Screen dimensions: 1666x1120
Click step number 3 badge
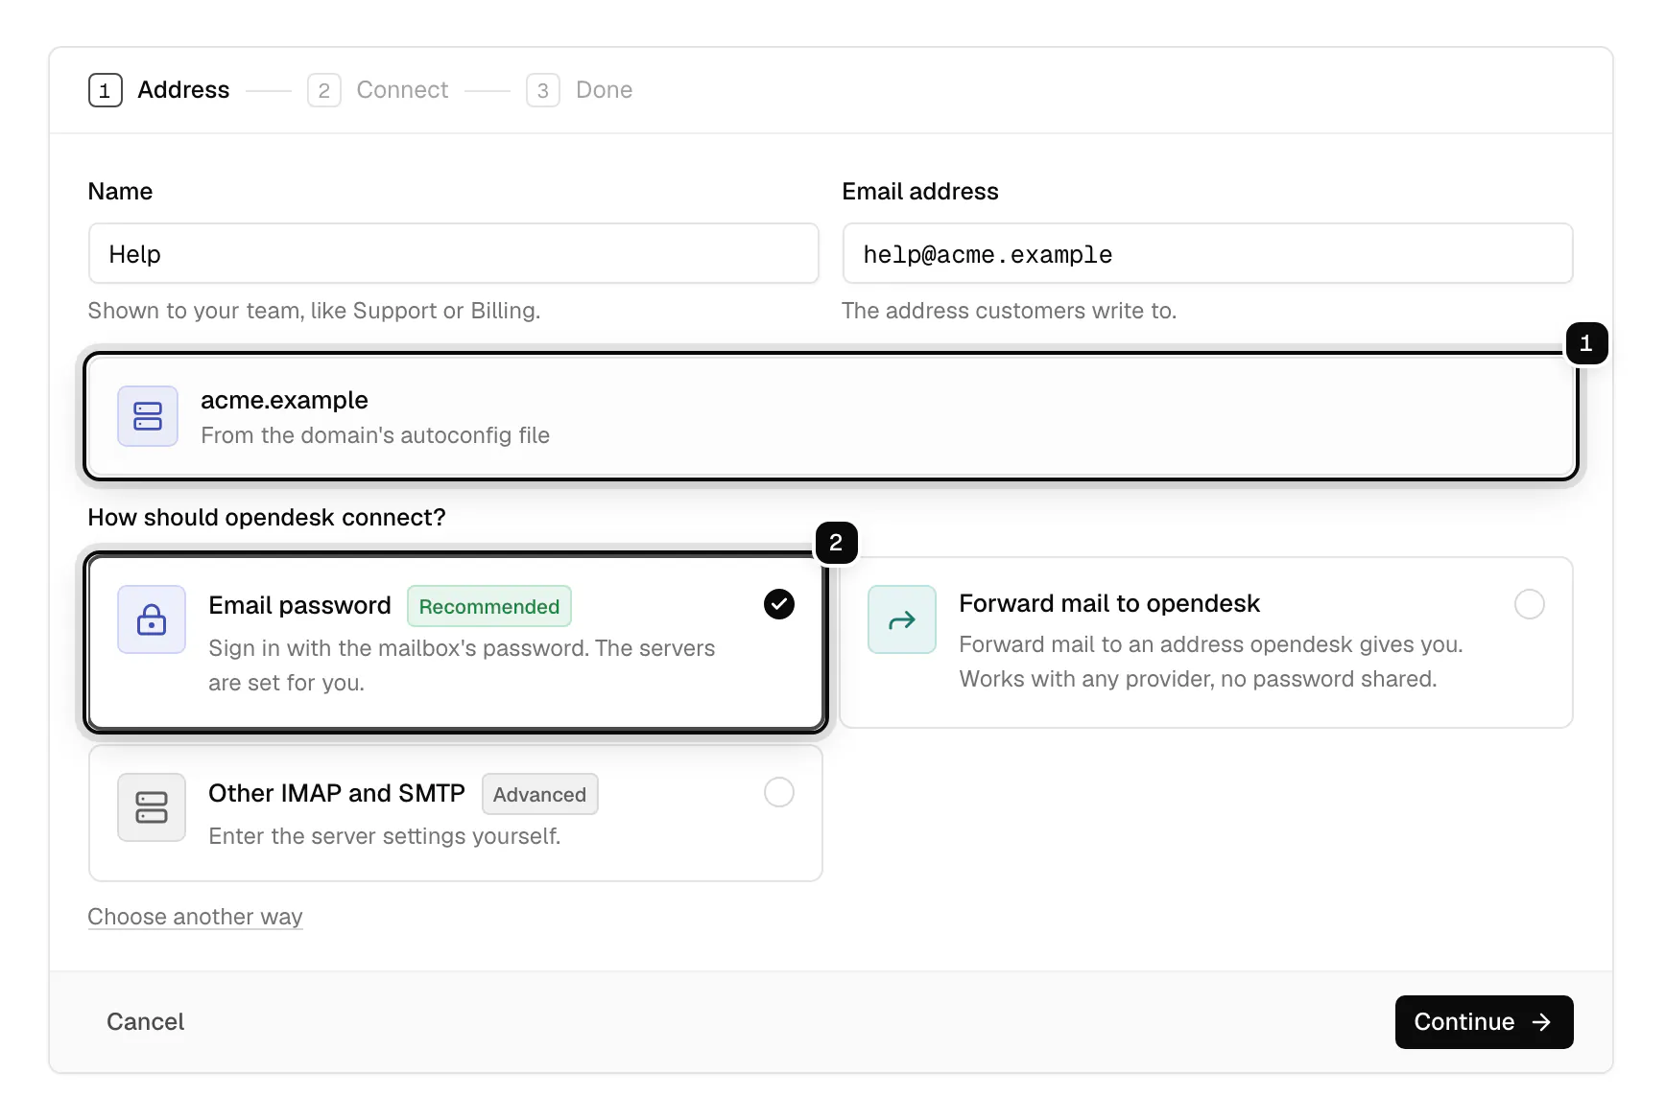coord(543,90)
